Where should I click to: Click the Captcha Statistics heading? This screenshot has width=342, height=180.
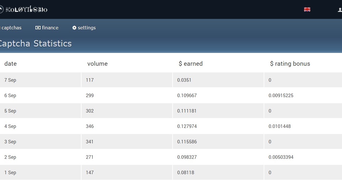(x=35, y=43)
